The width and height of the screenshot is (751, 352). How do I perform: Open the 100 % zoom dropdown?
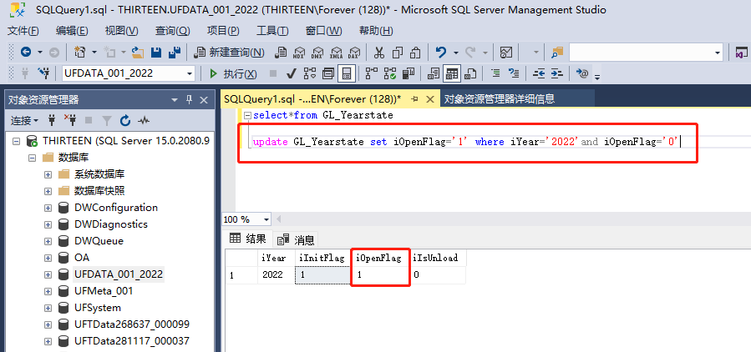266,219
